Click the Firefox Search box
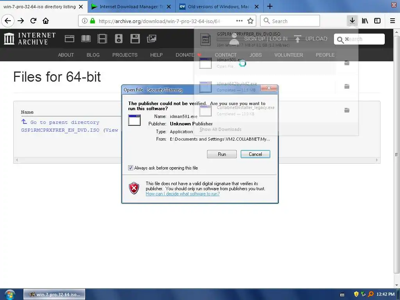The width and height of the screenshot is (400, 300). [290, 21]
